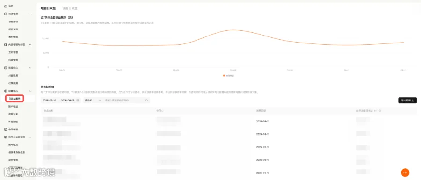This screenshot has height=180, width=421.
Task: Collapse the 数据中心 group chevron
Action: click(30, 68)
